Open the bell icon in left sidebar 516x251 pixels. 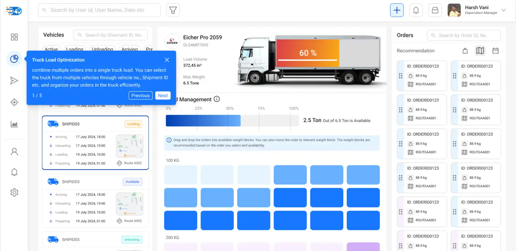(14, 172)
